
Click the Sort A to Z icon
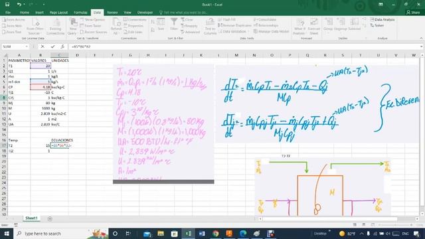tap(153, 22)
